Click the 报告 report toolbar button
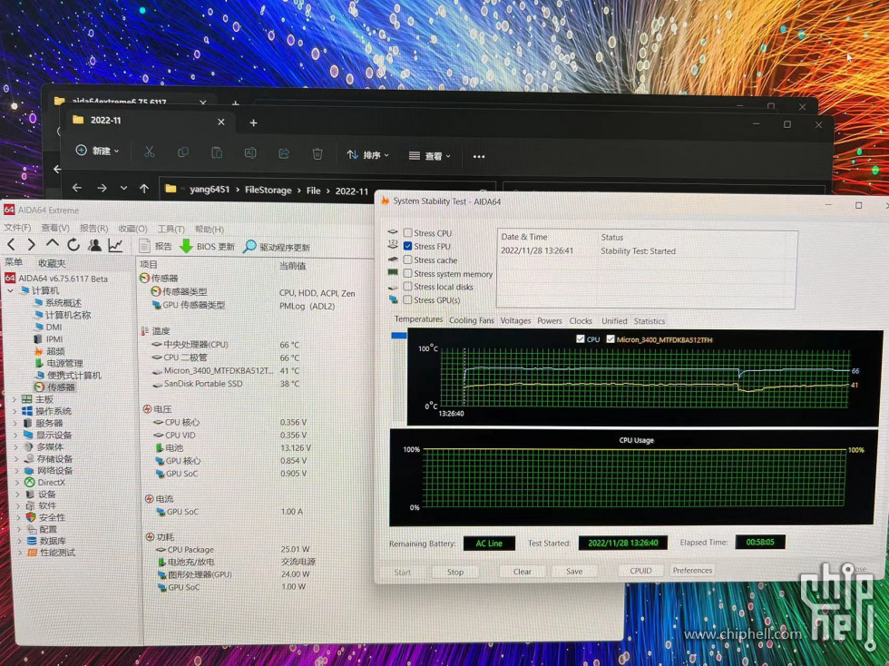889x666 pixels. point(156,246)
